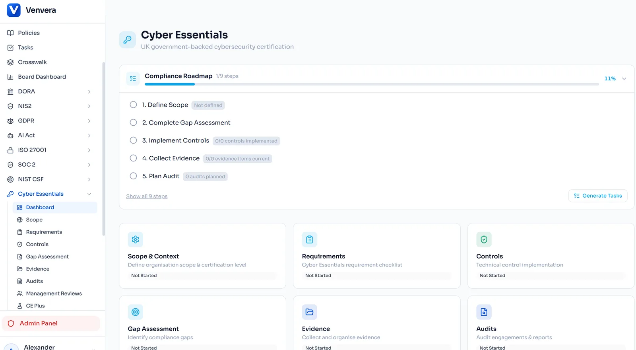Open the Controls submenu item
The height and width of the screenshot is (350, 636).
[55, 244]
